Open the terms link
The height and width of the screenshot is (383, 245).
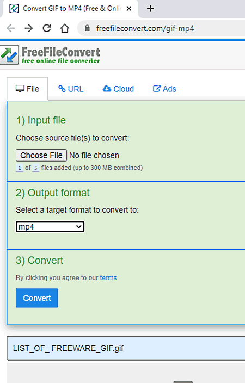pyautogui.click(x=108, y=277)
